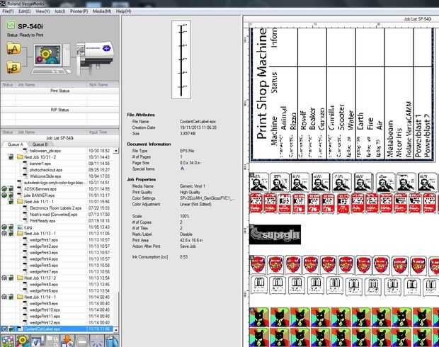Click the black logo graphic in layout
Screen dimensions: 439x347
pos(275,234)
